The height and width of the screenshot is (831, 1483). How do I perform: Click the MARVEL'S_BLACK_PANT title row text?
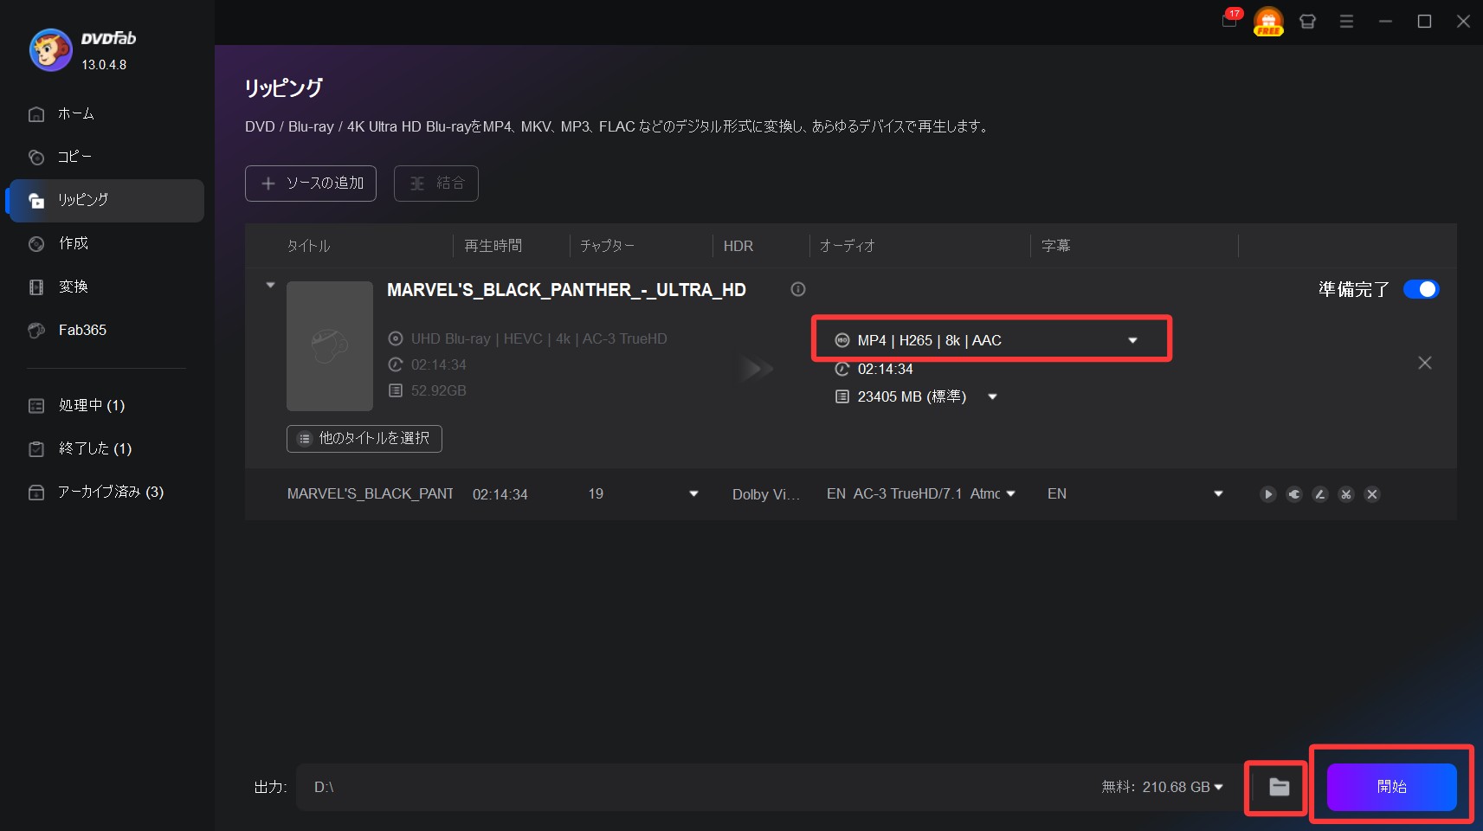[370, 494]
